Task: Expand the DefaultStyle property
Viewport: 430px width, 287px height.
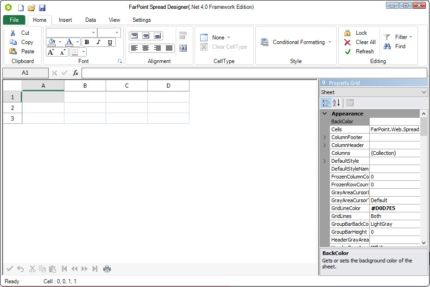Action: [x=325, y=161]
